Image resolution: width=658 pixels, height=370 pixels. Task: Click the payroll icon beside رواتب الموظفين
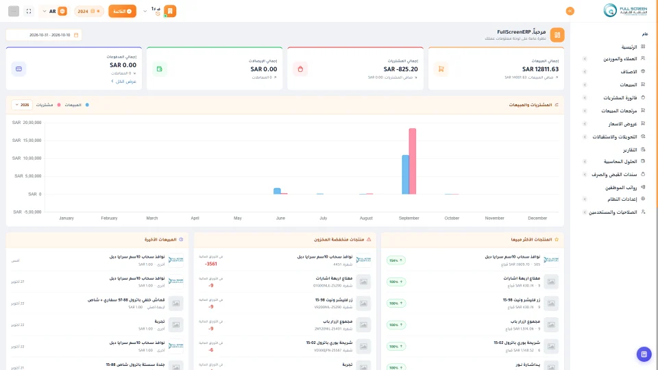[x=643, y=187]
